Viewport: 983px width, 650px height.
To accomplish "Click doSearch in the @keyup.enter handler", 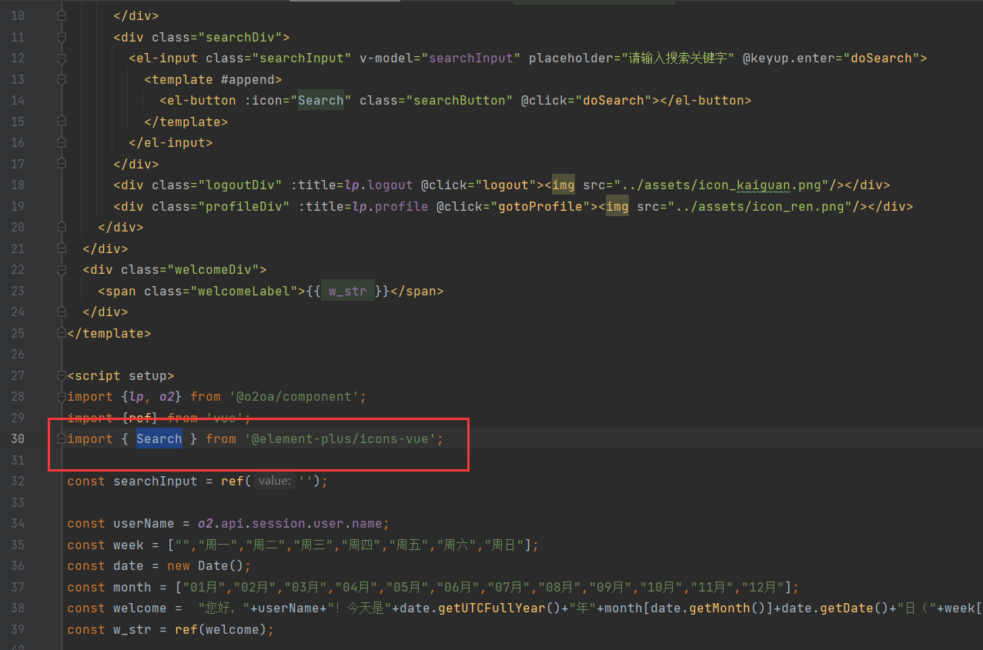I will click(x=881, y=58).
